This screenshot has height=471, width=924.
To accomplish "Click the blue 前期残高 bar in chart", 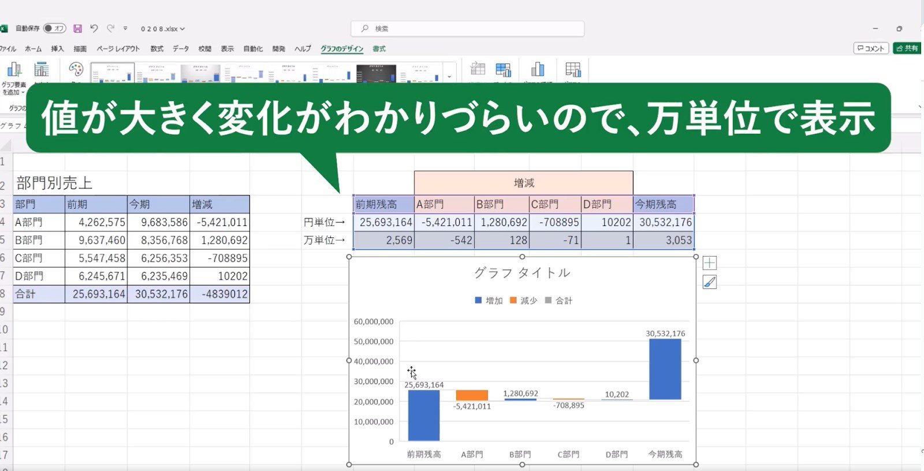I will point(424,416).
